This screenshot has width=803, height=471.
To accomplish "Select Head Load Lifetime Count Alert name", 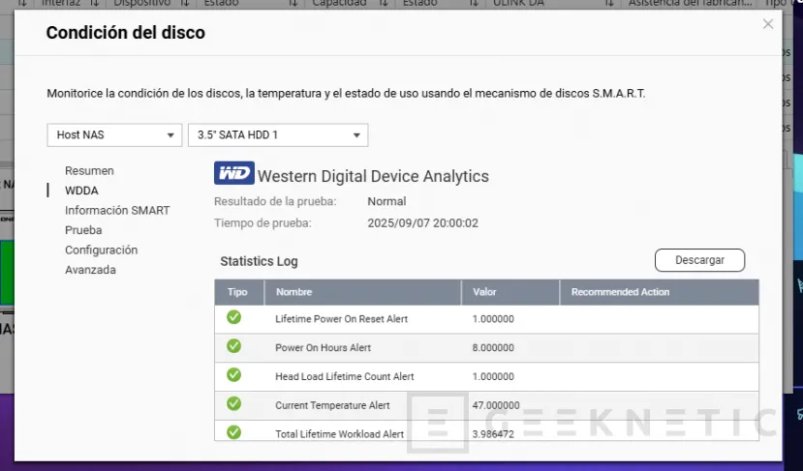I will [x=345, y=376].
